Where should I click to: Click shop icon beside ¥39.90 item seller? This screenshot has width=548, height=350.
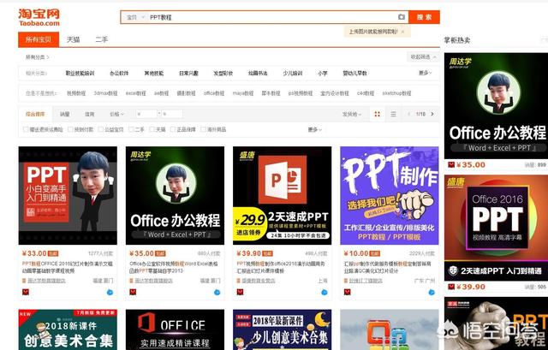(x=239, y=281)
